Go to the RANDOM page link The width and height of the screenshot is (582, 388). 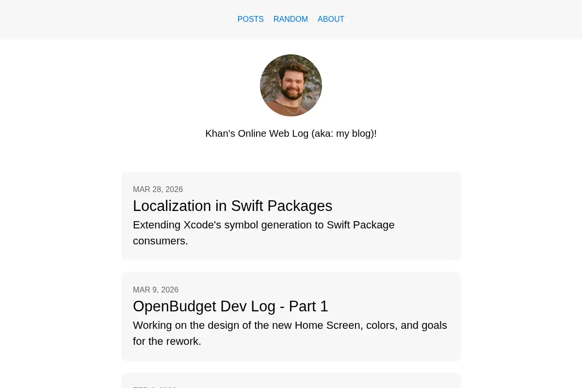point(291,19)
